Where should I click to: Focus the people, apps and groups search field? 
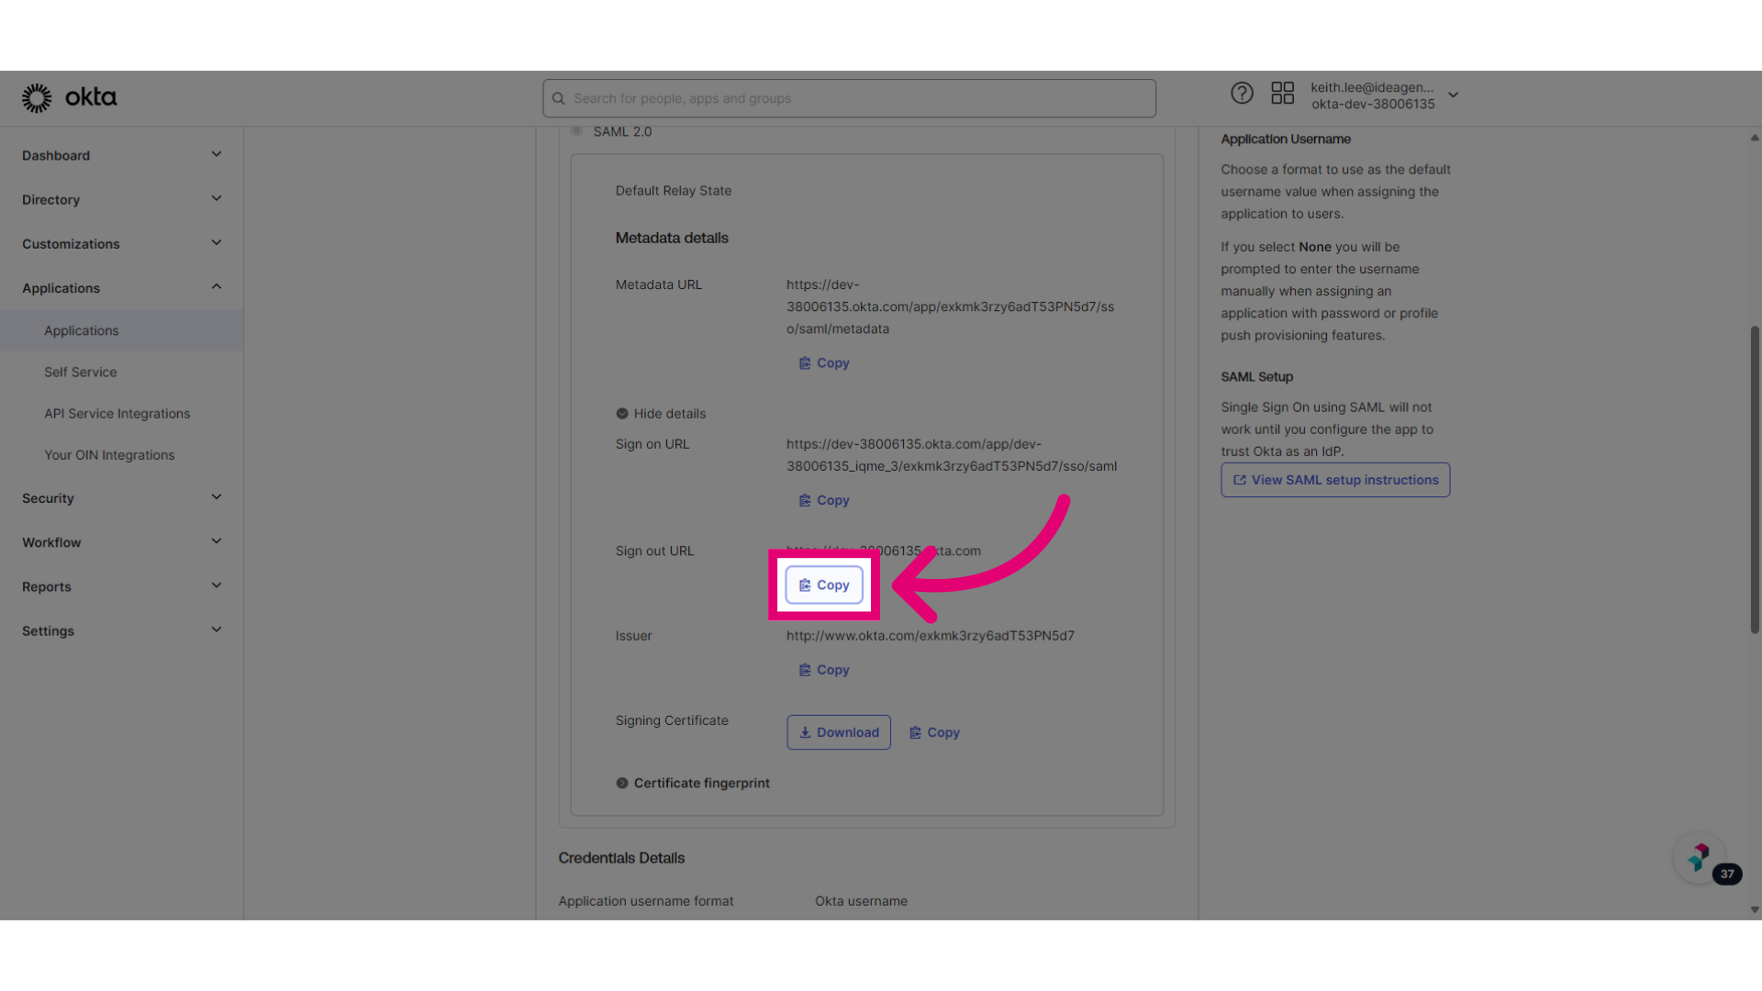click(849, 98)
